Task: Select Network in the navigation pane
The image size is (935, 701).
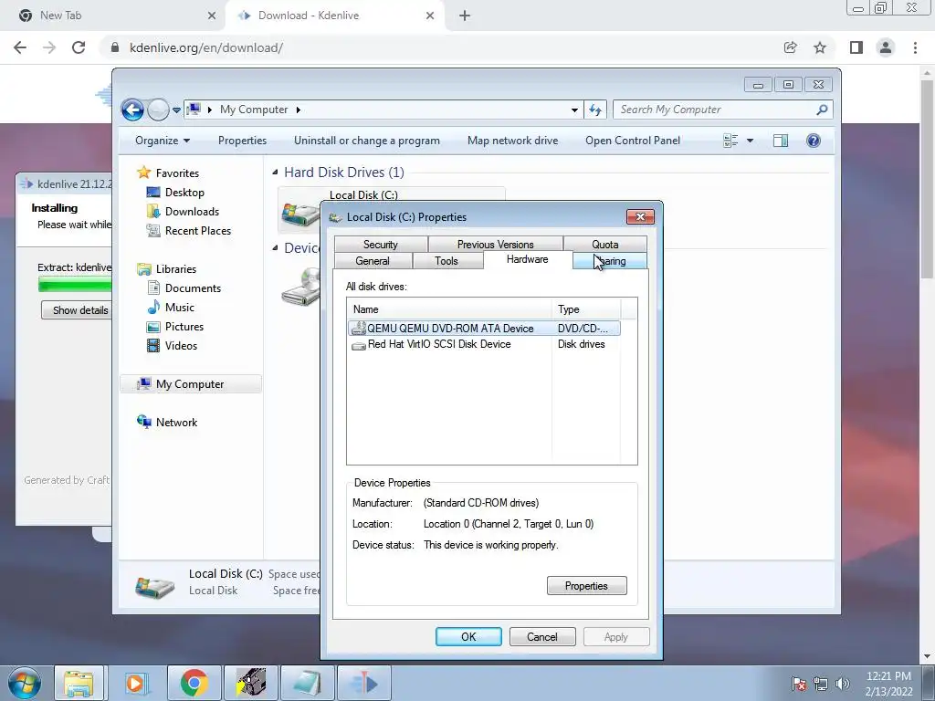Action: coord(176,423)
